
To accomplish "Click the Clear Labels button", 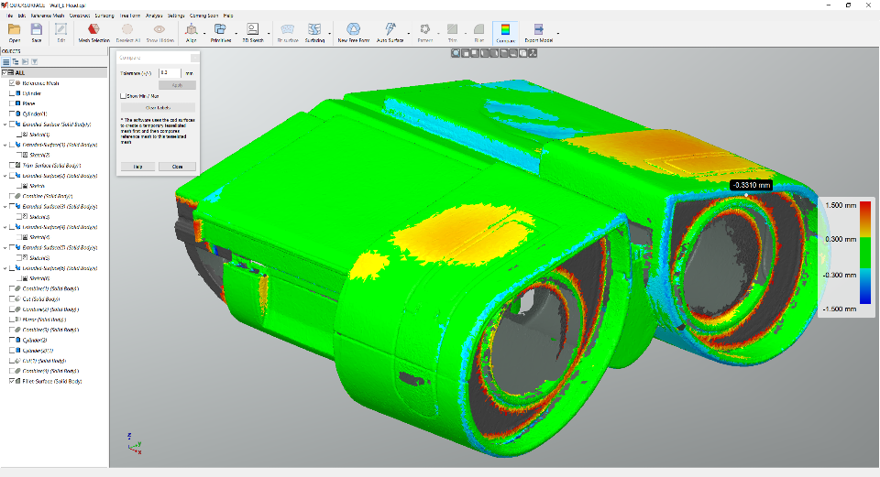I will [158, 108].
